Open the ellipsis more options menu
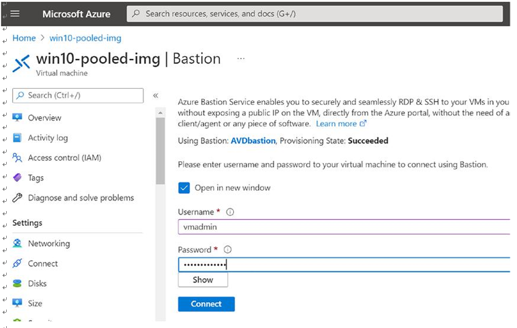The width and height of the screenshot is (517, 328). coord(241,58)
